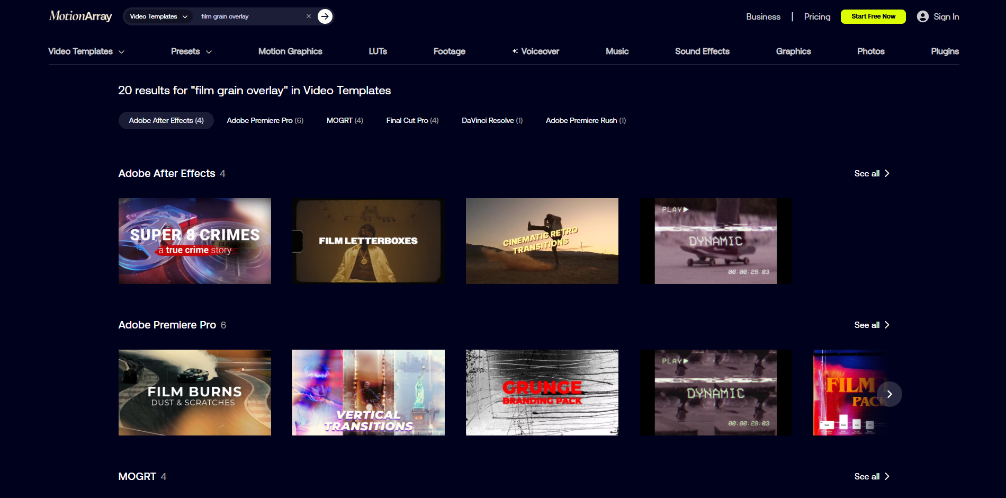The width and height of the screenshot is (1006, 498).
Task: Open the Film Burns Dust & Scratches thumbnail
Action: pyautogui.click(x=195, y=393)
